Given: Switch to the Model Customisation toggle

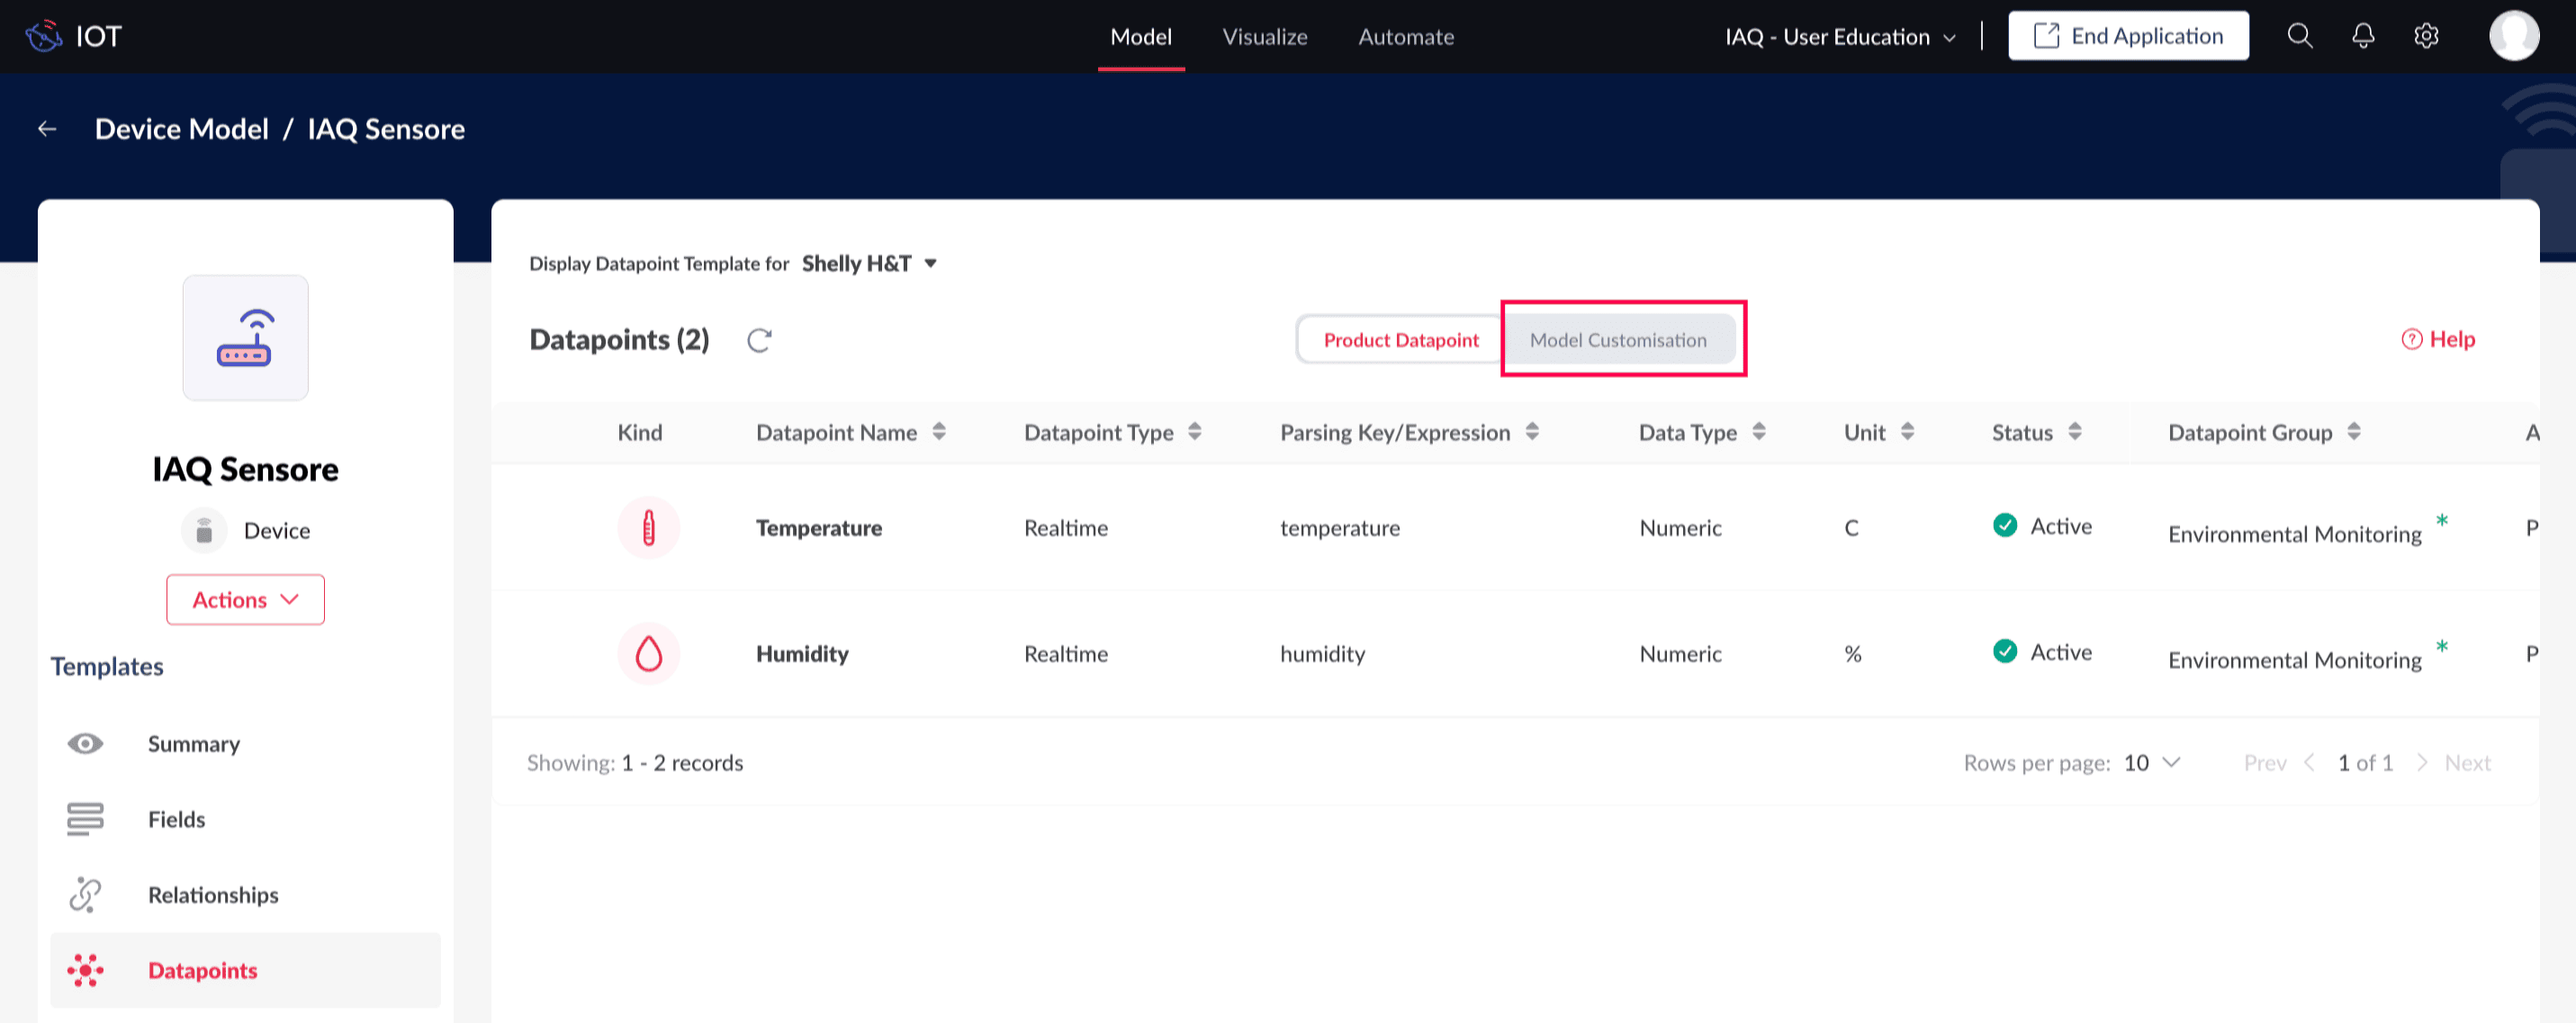Looking at the screenshot, I should click(x=1617, y=340).
